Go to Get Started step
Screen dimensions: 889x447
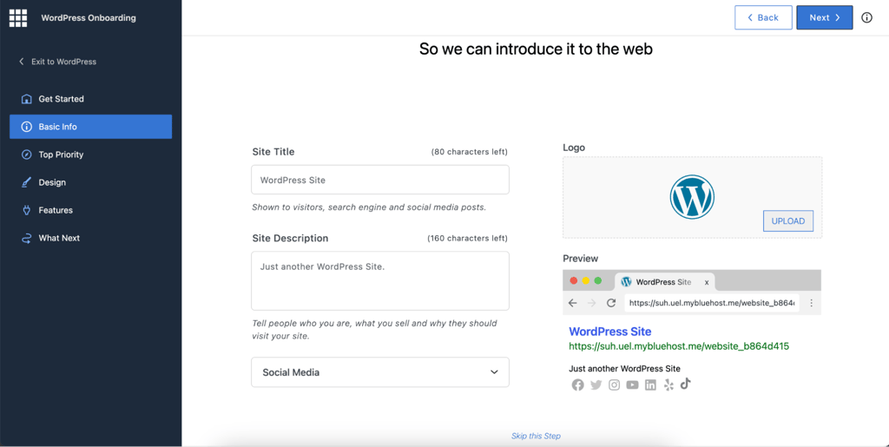90,99
